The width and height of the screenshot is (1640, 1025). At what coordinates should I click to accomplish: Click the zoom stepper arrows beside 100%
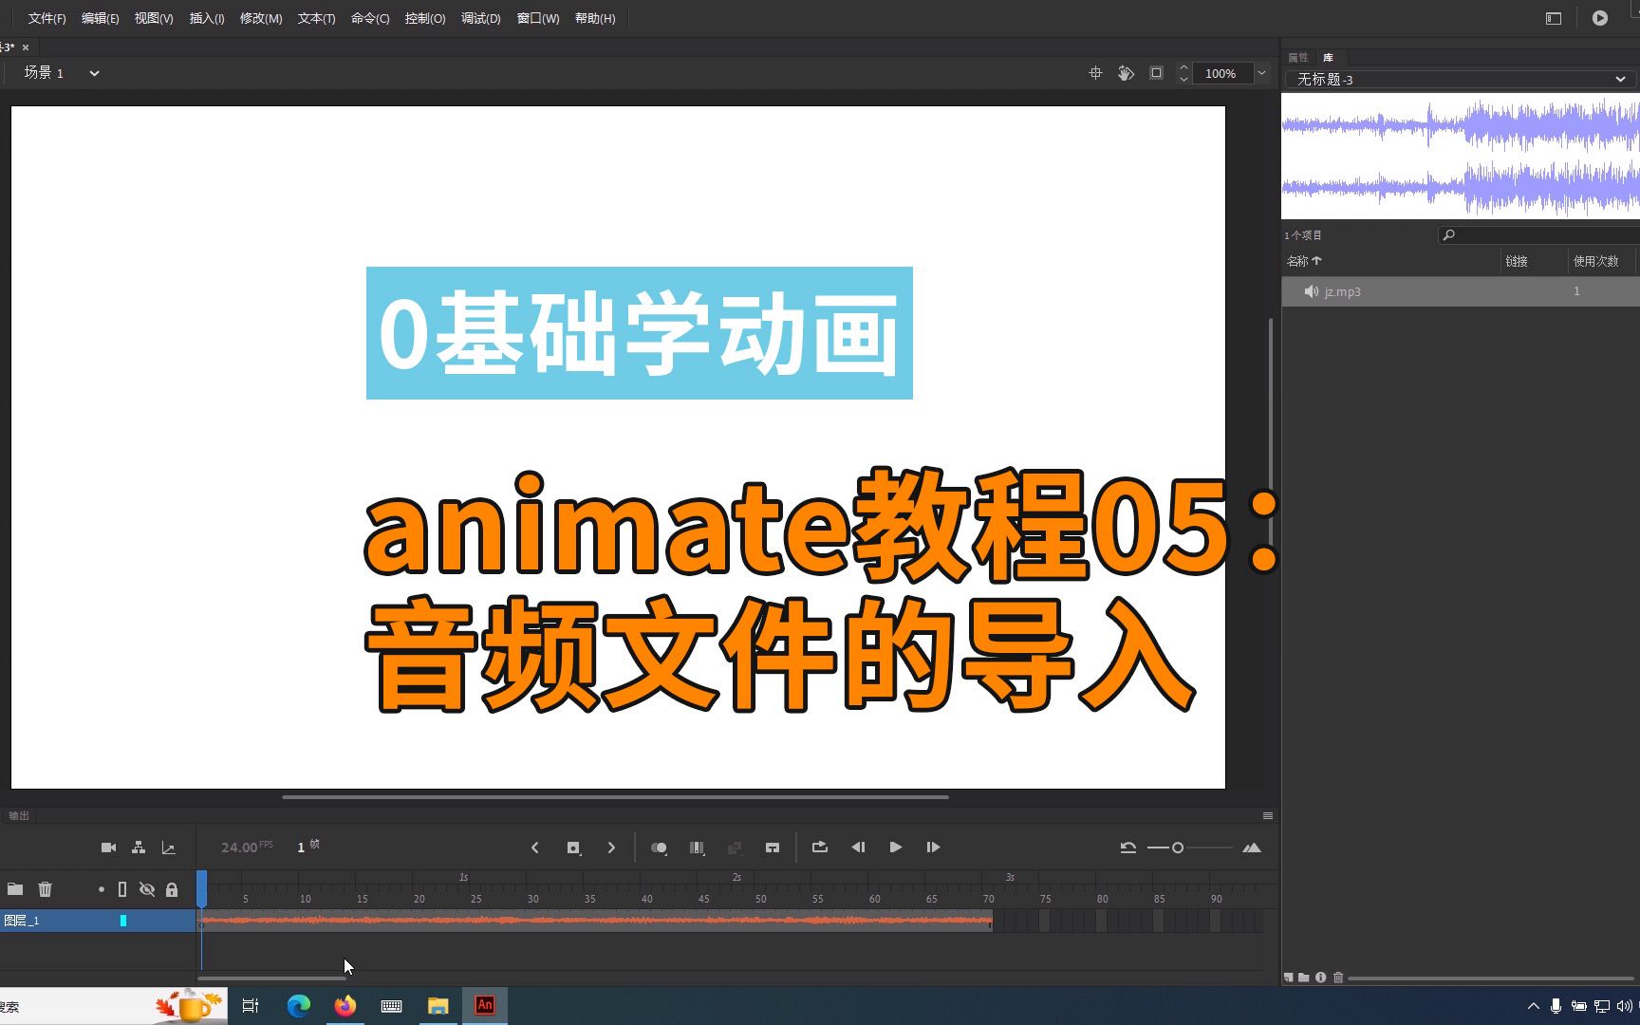pos(1183,73)
